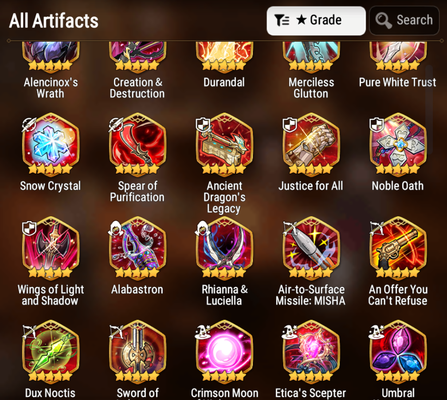Pick the Alabastron artifact icon
This screenshot has height=400, width=447.
tap(137, 247)
